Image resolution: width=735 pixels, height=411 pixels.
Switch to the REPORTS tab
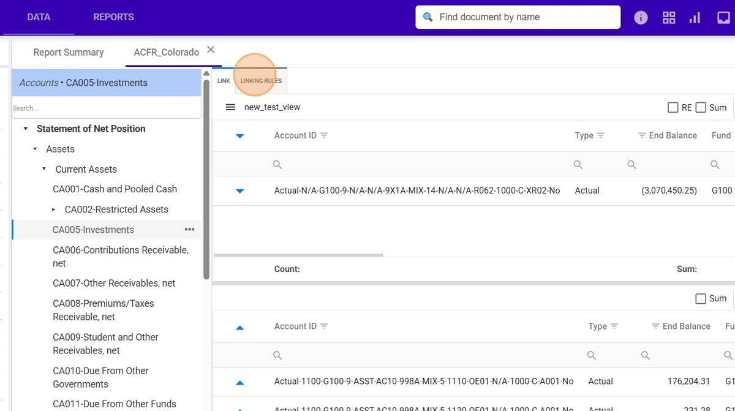coord(113,17)
